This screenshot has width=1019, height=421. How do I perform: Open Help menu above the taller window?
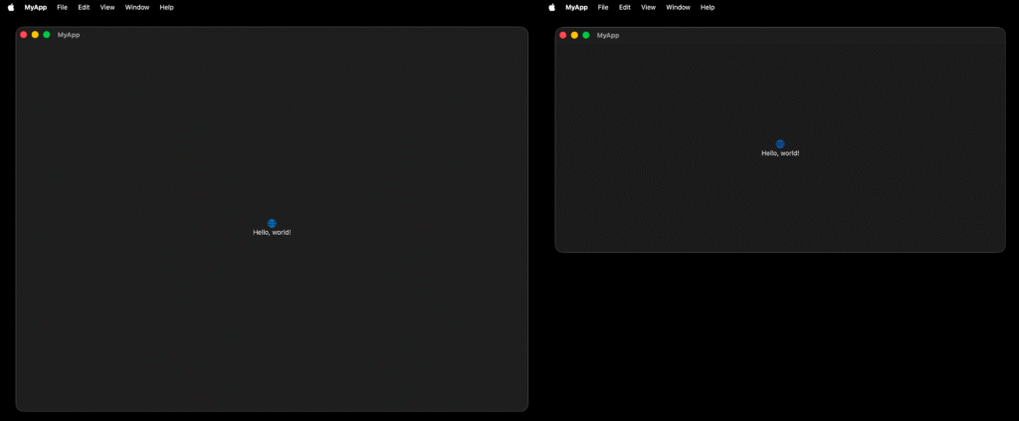pyautogui.click(x=166, y=7)
